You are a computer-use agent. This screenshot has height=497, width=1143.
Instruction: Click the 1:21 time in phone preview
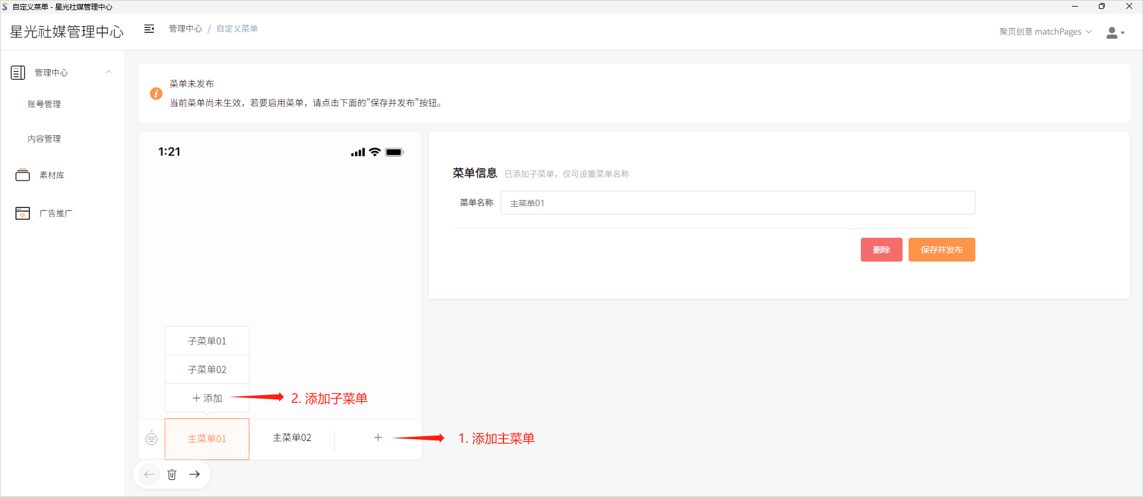[169, 152]
